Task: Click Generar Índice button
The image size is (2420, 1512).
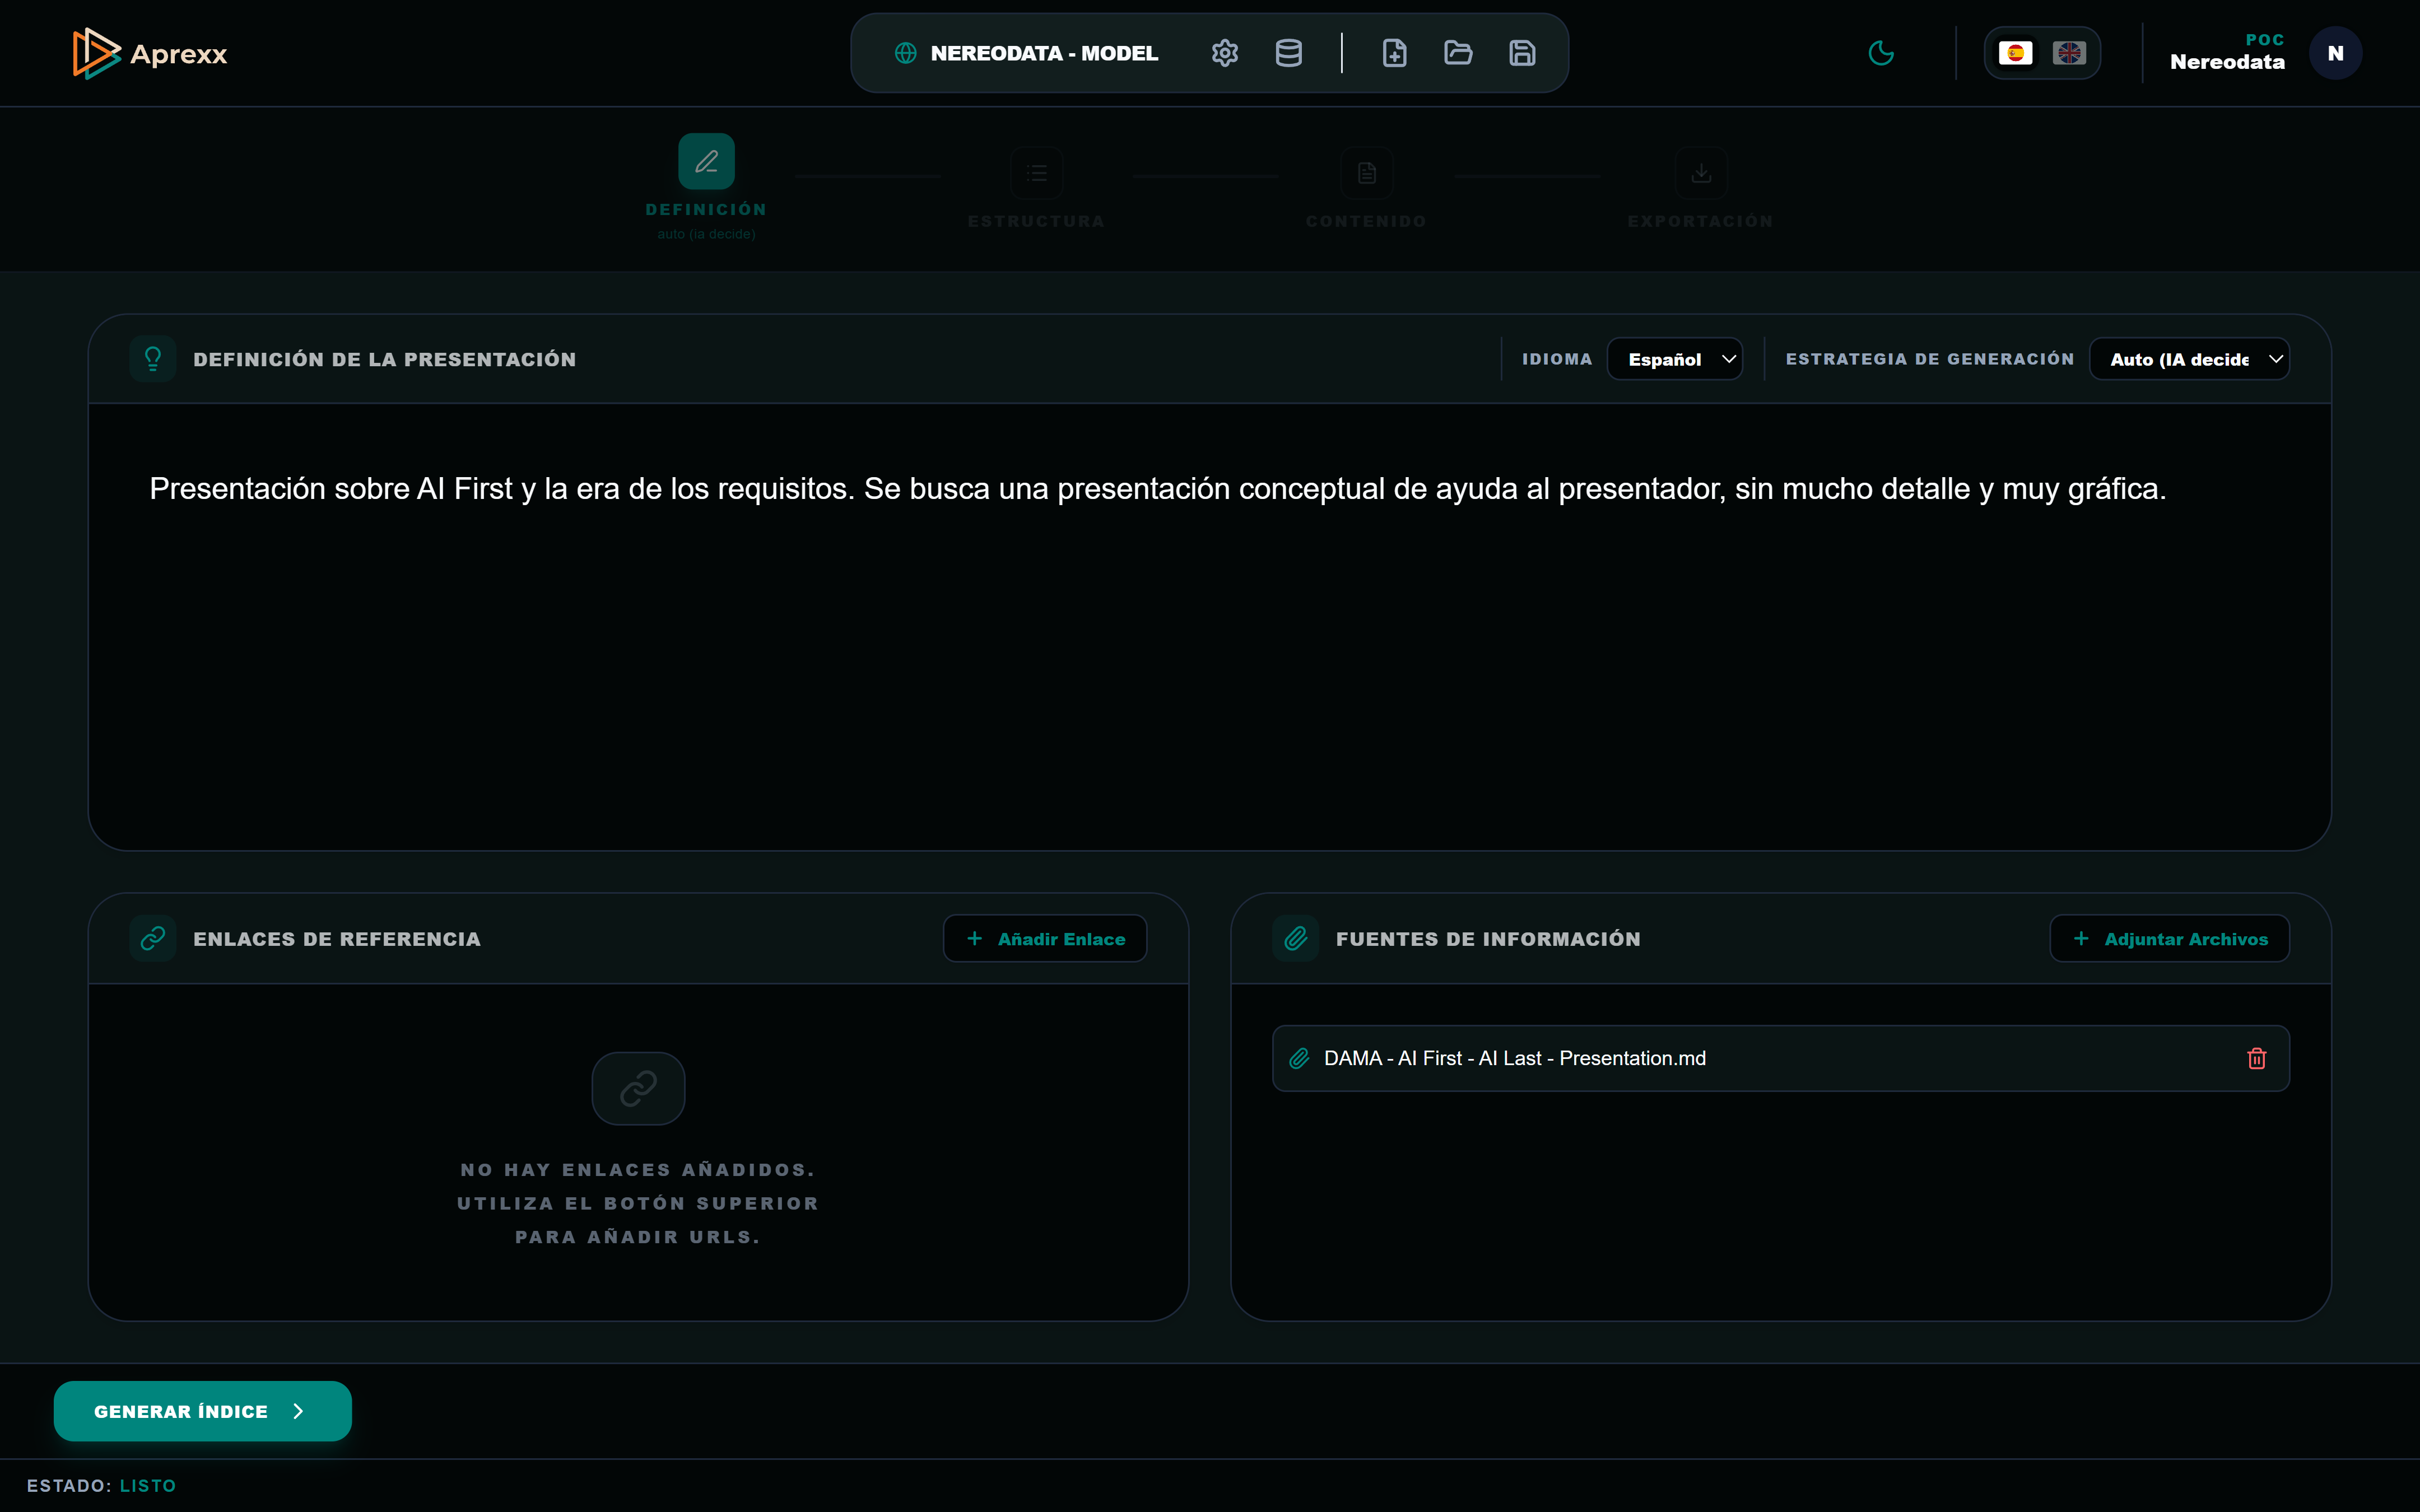Action: coord(203,1411)
